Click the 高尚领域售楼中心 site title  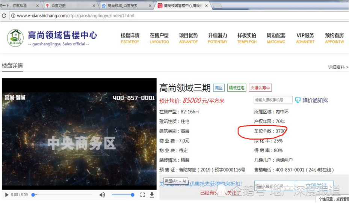[62, 35]
